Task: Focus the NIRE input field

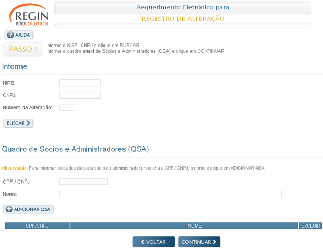Action: [80, 83]
